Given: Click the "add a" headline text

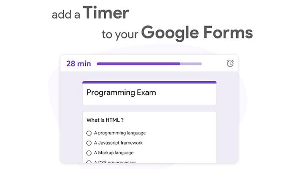Looking at the screenshot, I should pyautogui.click(x=66, y=15).
